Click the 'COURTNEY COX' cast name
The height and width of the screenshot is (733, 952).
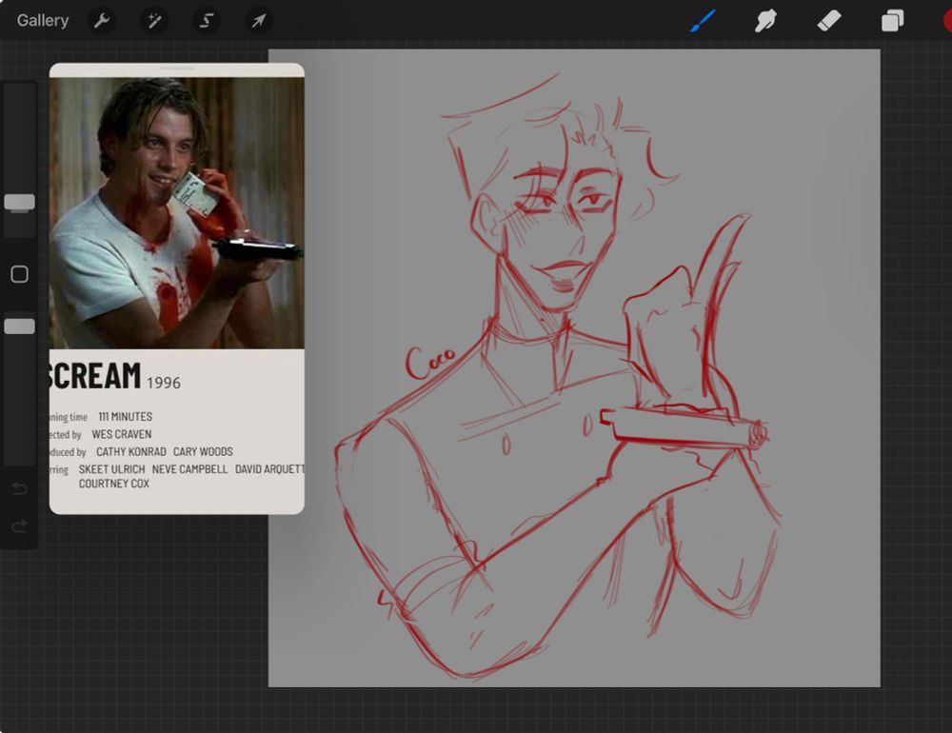(113, 484)
